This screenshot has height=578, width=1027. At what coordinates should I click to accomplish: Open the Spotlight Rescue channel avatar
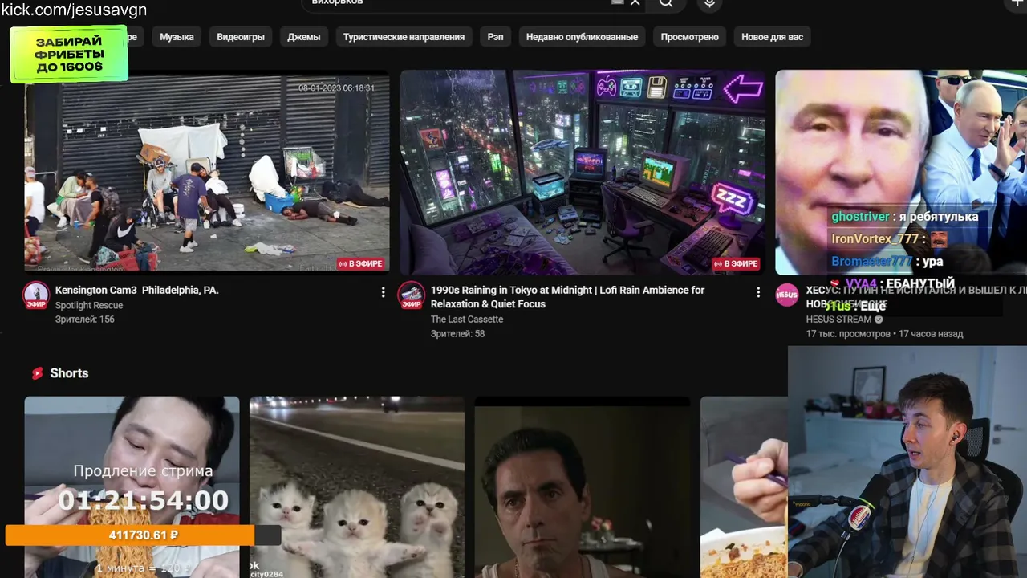pyautogui.click(x=35, y=295)
